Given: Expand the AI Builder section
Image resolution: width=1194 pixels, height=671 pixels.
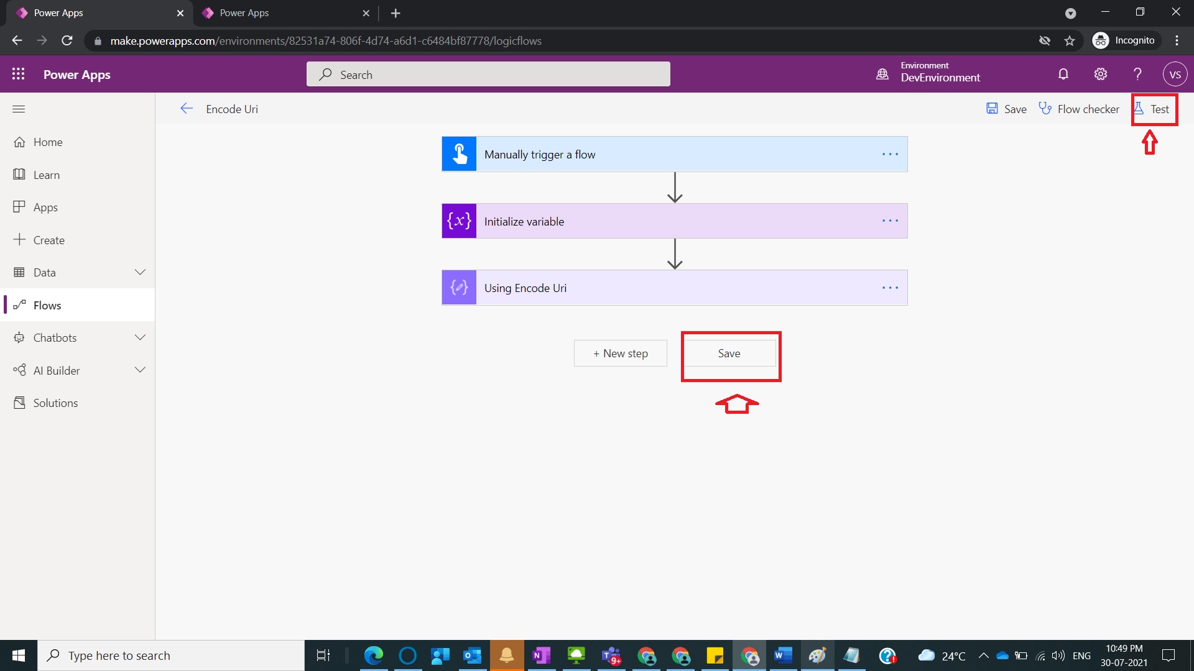Looking at the screenshot, I should click(x=140, y=370).
